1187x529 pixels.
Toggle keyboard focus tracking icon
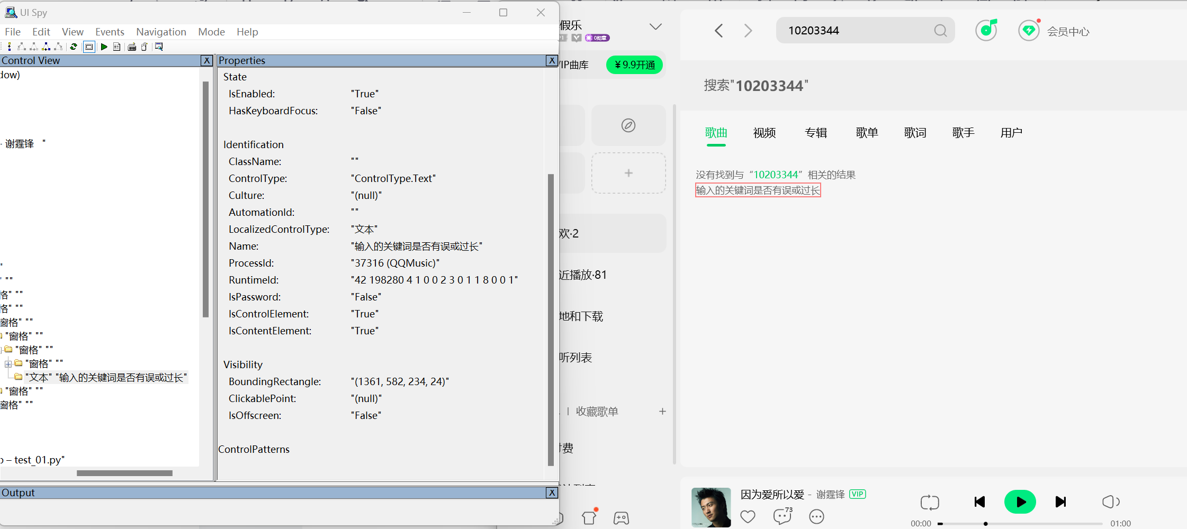click(132, 47)
